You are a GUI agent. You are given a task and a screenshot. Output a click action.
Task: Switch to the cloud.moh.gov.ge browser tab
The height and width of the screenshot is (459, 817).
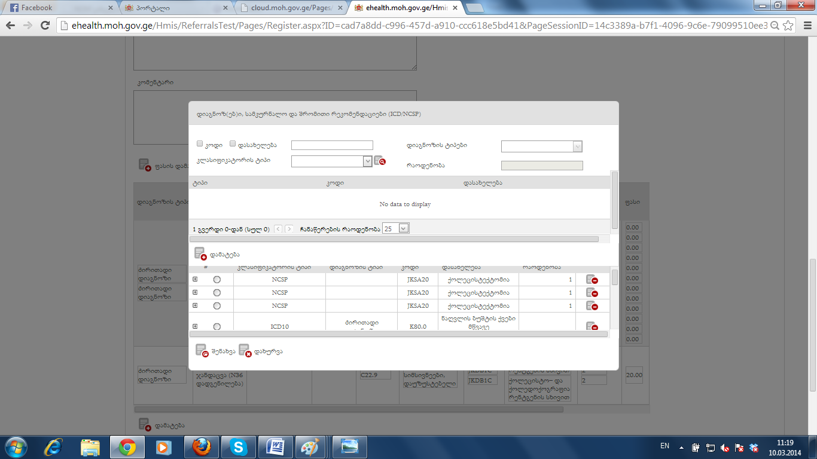(x=290, y=8)
